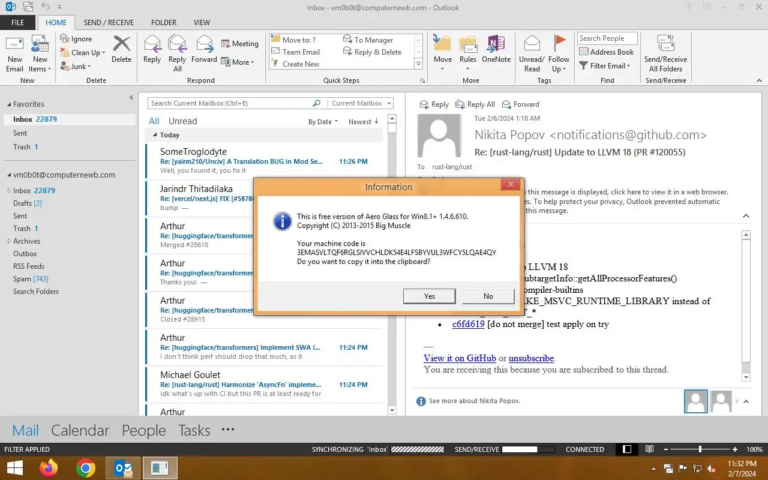Viewport: 768px width, 480px height.
Task: Click Reply All in the ribbon
Action: pyautogui.click(x=177, y=54)
